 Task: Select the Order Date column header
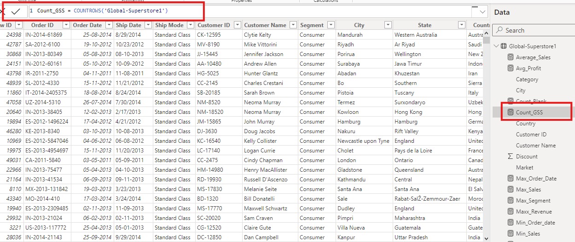point(87,25)
